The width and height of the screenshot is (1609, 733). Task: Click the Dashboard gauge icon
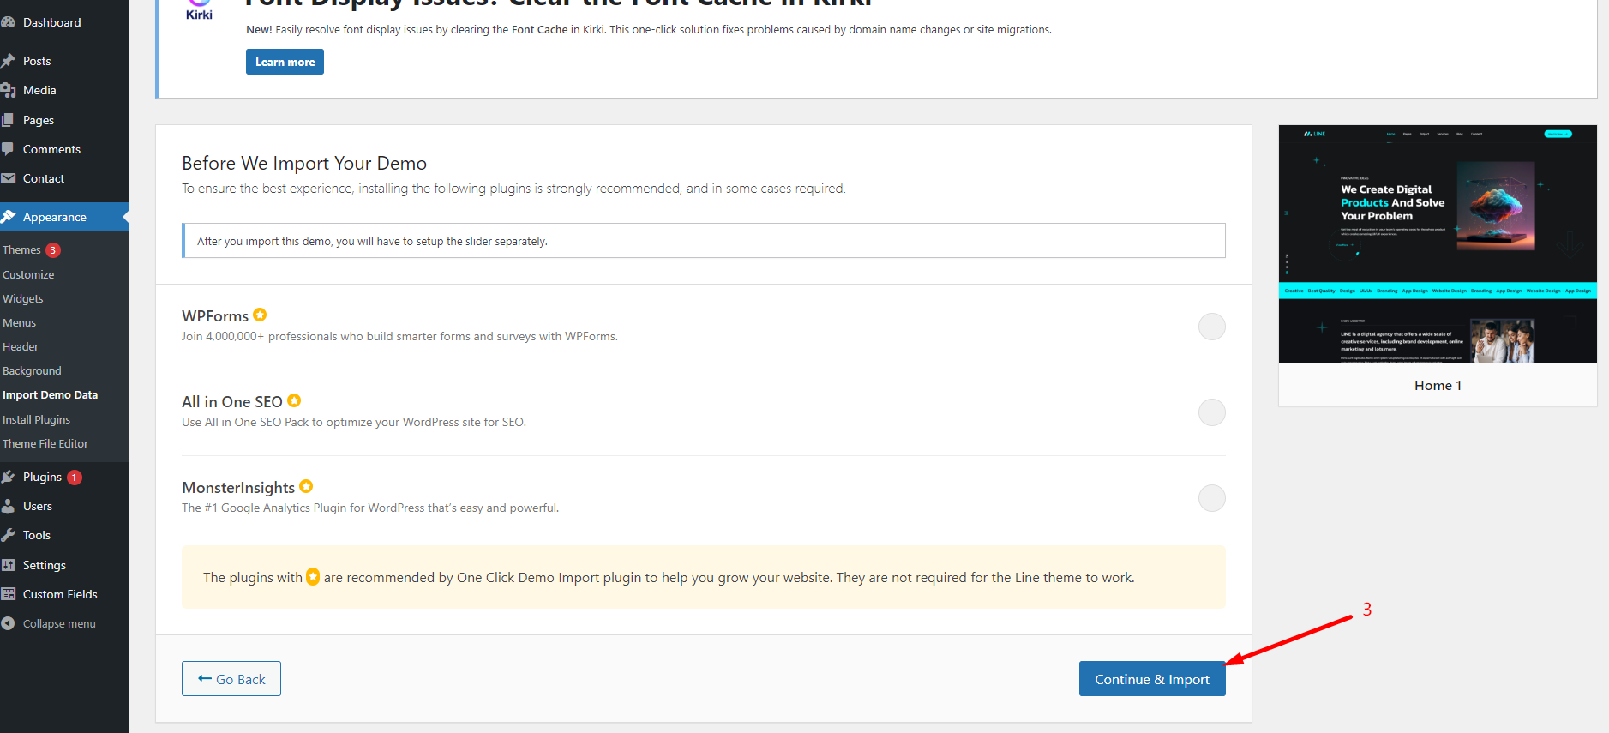point(8,22)
